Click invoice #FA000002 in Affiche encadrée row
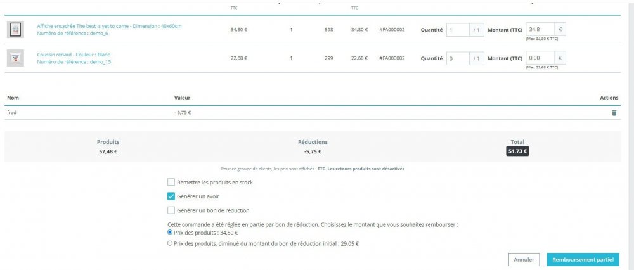Screen dimensions: 634x270 pos(392,30)
